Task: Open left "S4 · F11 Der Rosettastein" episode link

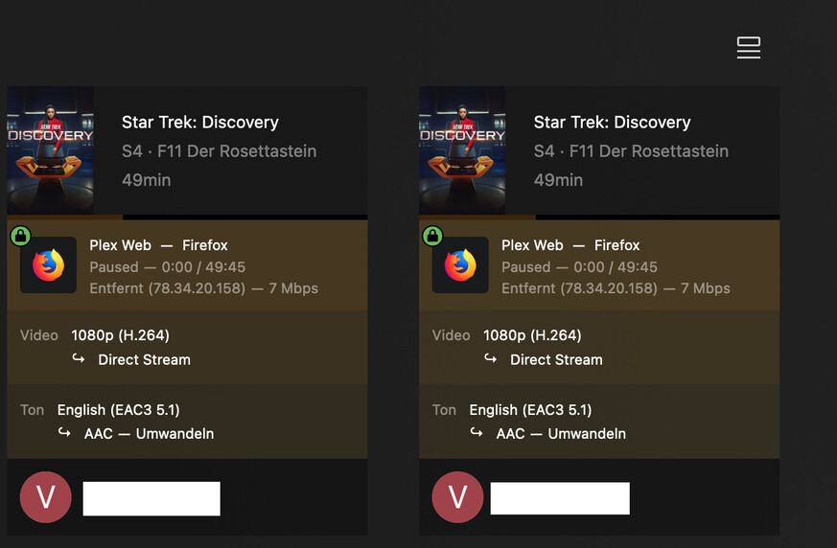Action: [x=219, y=151]
